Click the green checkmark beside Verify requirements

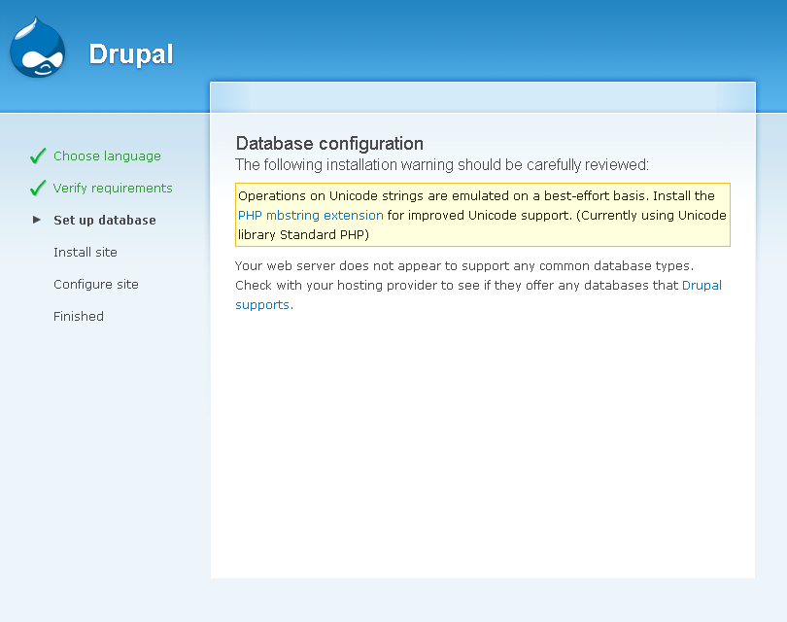[x=38, y=188]
